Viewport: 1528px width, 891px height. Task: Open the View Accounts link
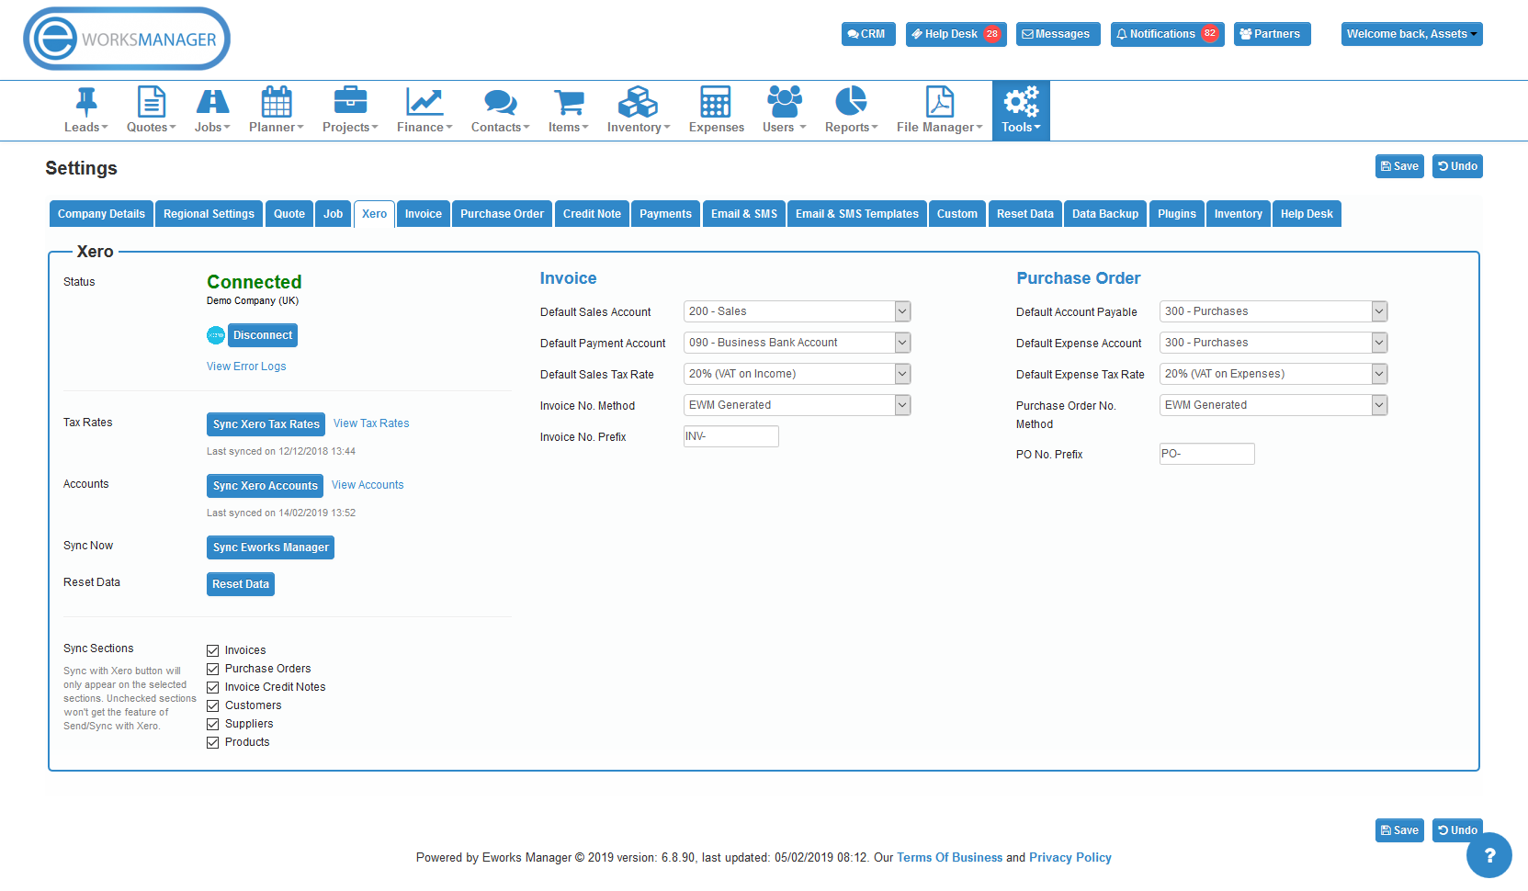point(368,485)
